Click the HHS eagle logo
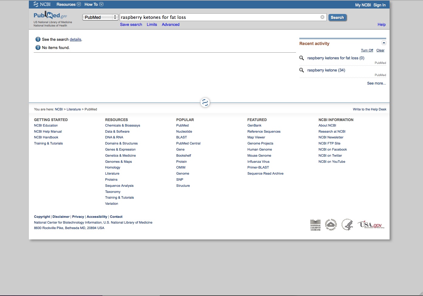423x296 pixels. (x=347, y=225)
